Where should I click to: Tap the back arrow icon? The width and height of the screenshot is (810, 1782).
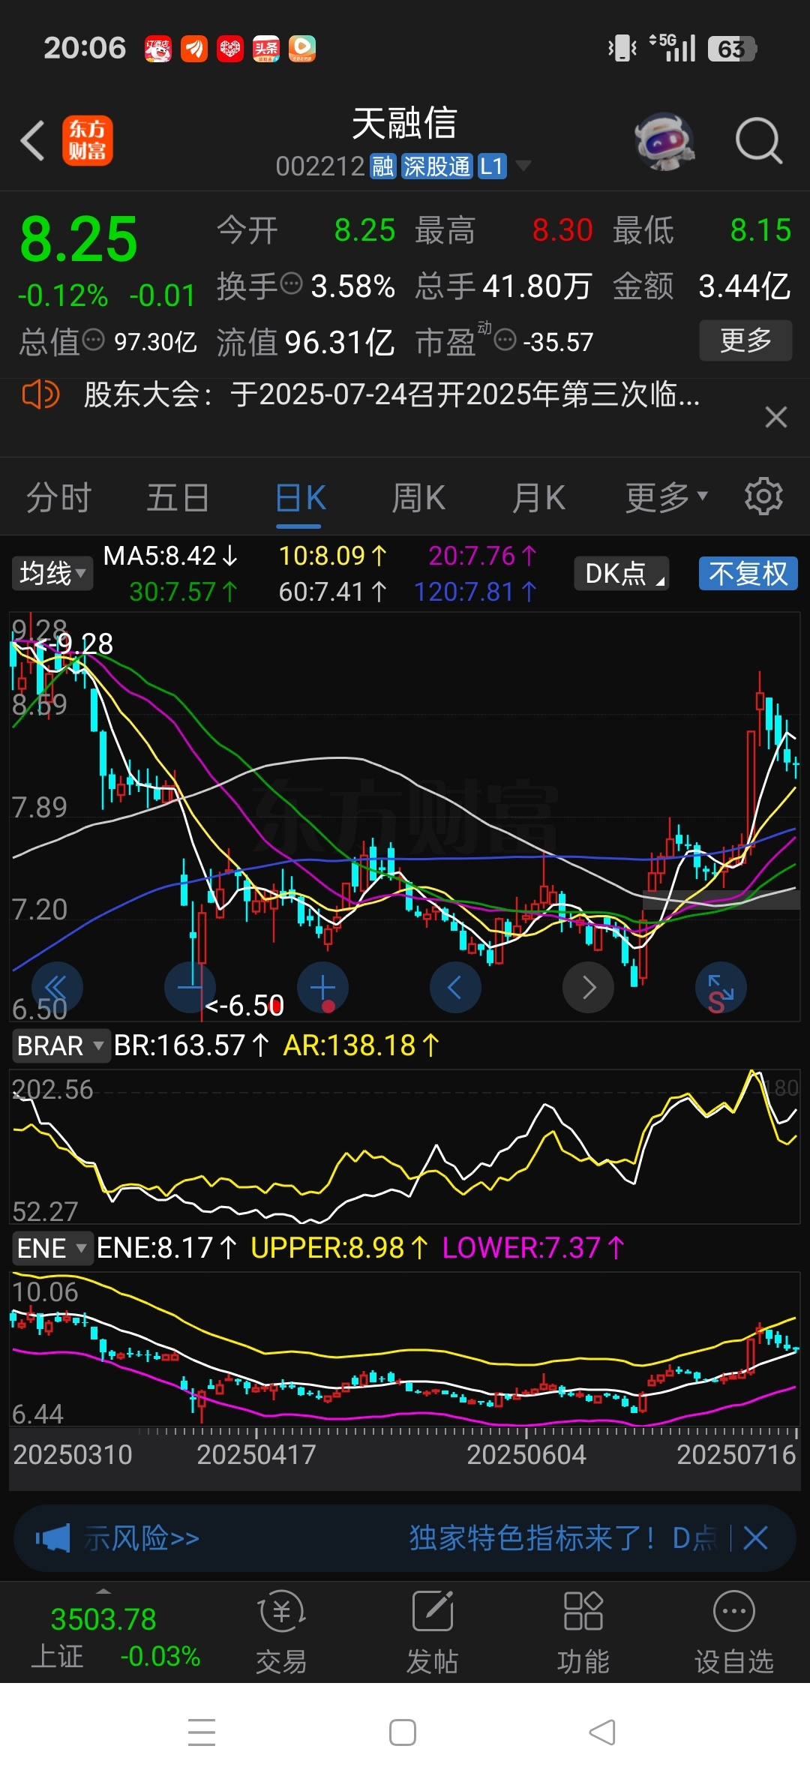pos(33,140)
